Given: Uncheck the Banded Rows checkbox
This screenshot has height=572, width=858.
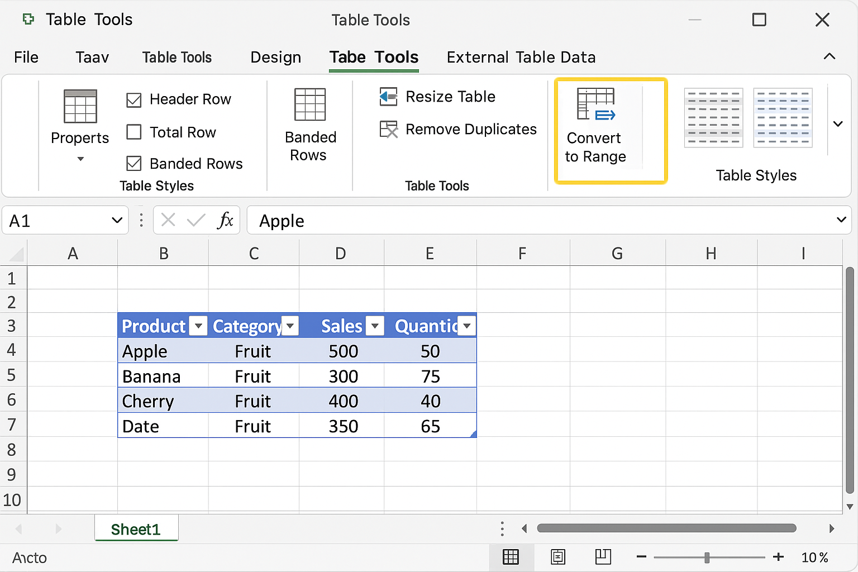Looking at the screenshot, I should 134,163.
